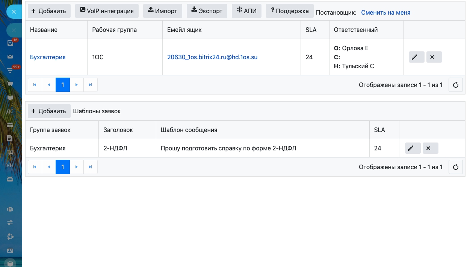Screen dimensions: 467x267
Task: Open tasks icon with 16 badge in sidebar
Action: coord(11,43)
